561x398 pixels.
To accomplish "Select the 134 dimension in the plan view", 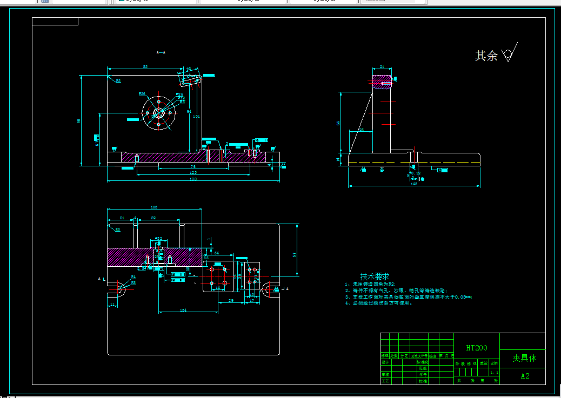I will coord(183,310).
